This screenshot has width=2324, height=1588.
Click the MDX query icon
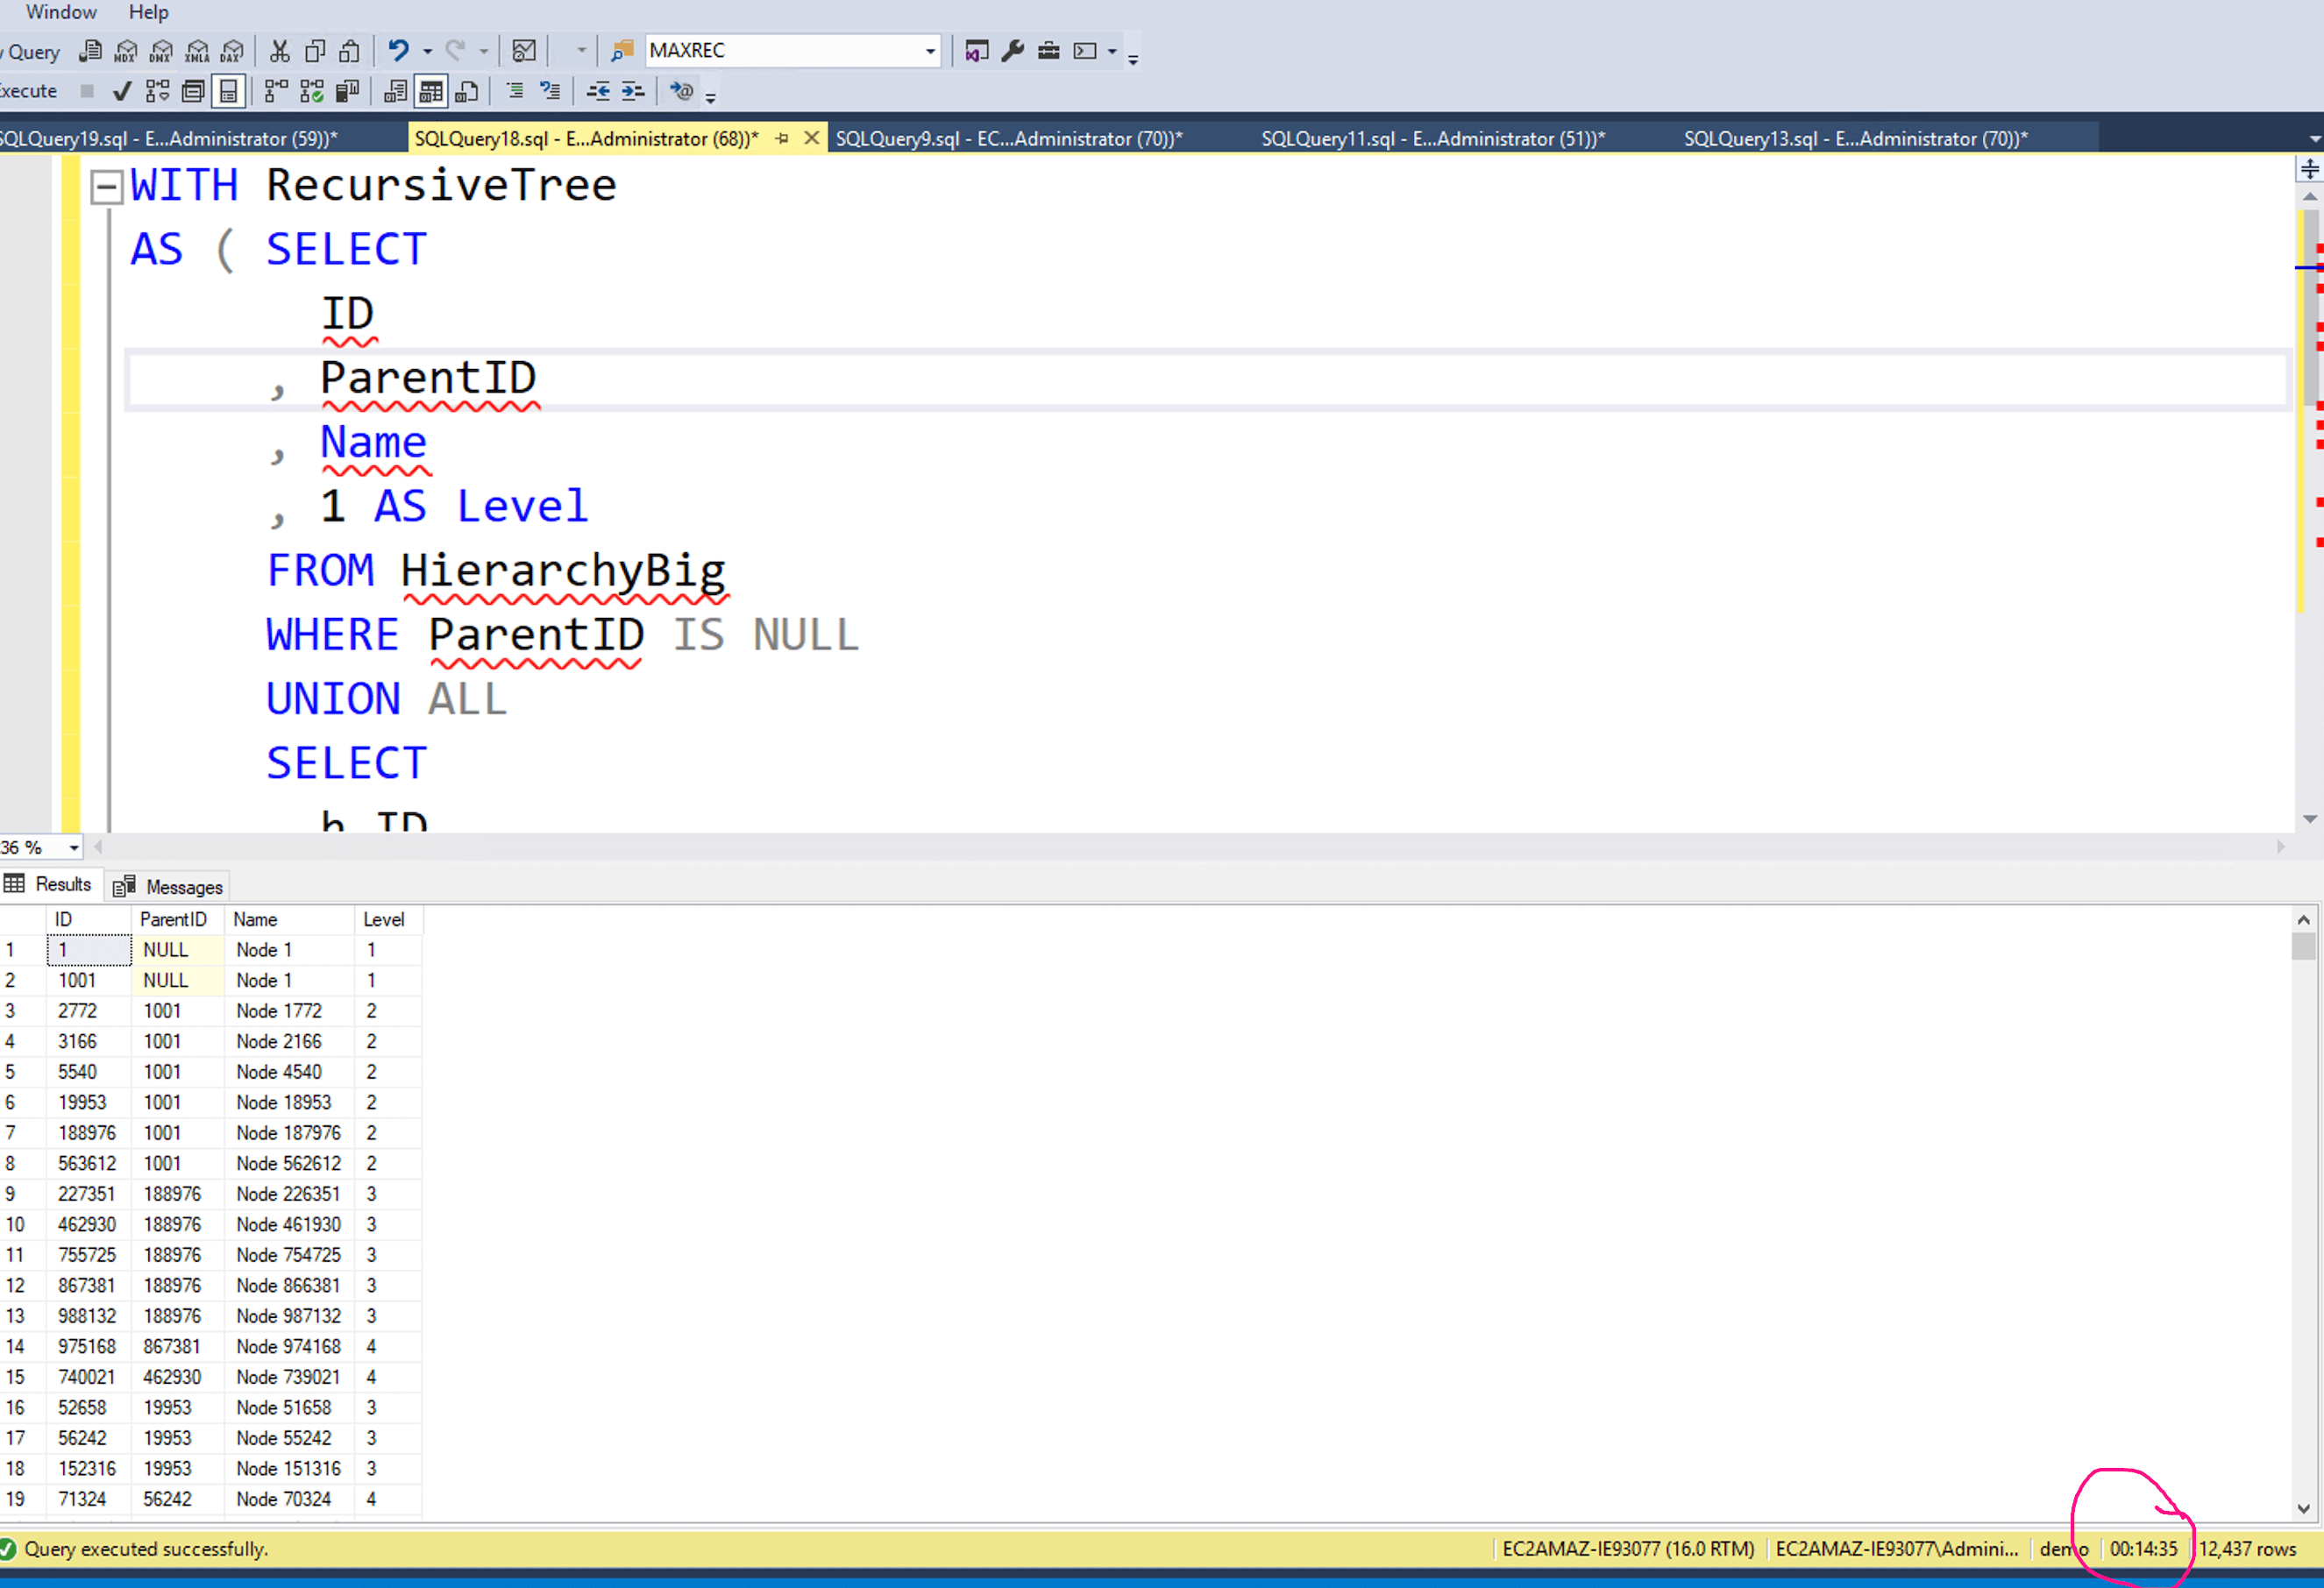pos(126,51)
